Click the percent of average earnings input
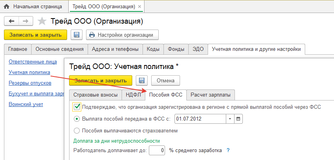Viewport: 334px width, 160px height. (x=157, y=150)
